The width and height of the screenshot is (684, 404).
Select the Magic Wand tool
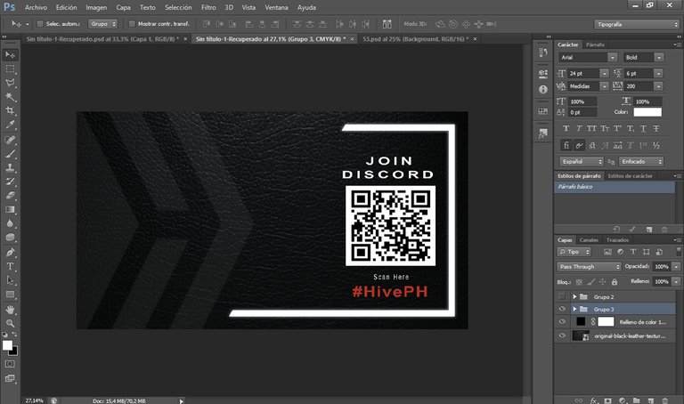click(x=10, y=97)
